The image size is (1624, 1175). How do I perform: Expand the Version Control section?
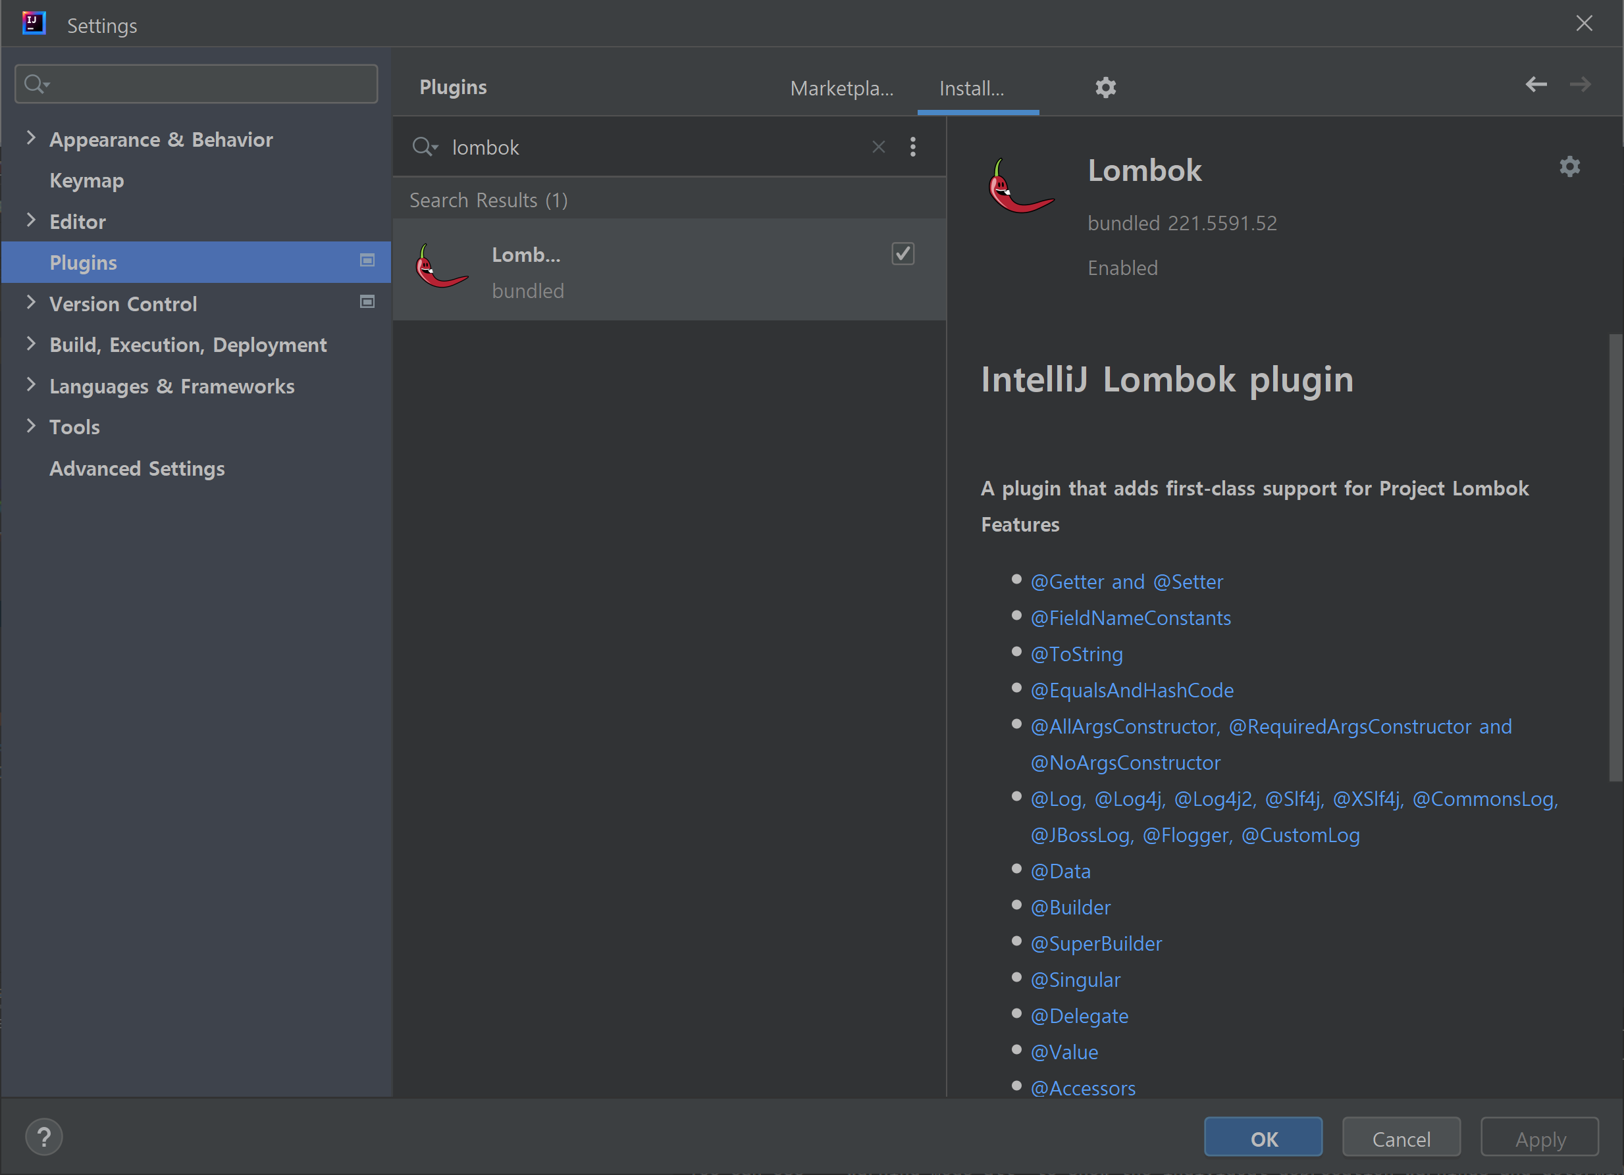(30, 302)
